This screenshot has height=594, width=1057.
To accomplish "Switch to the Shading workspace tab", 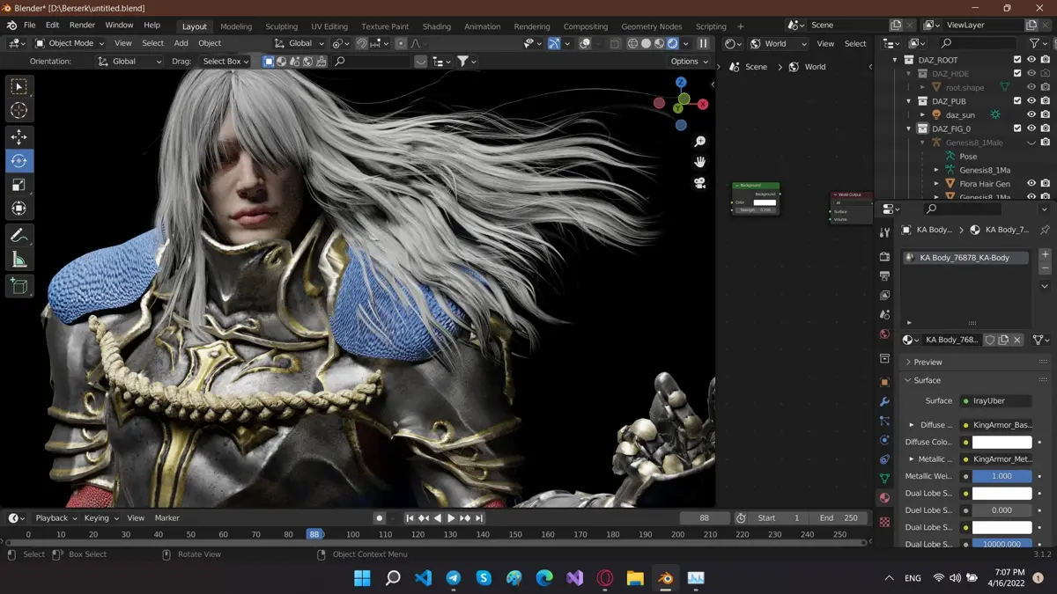I will pos(436,26).
